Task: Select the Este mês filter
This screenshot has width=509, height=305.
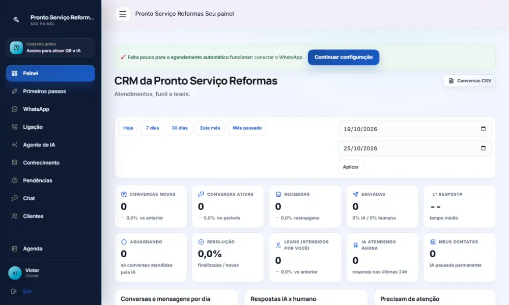Action: [210, 128]
